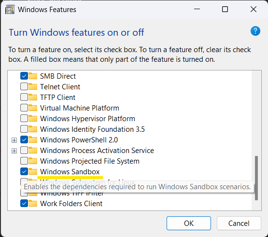Select the Work Folders Client folder icon
Image resolution: width=268 pixels, height=237 pixels.
[x=33, y=204]
